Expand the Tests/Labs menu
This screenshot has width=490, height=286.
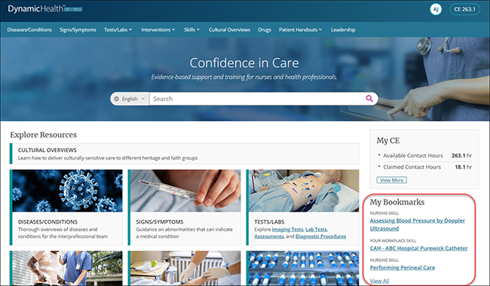point(118,29)
